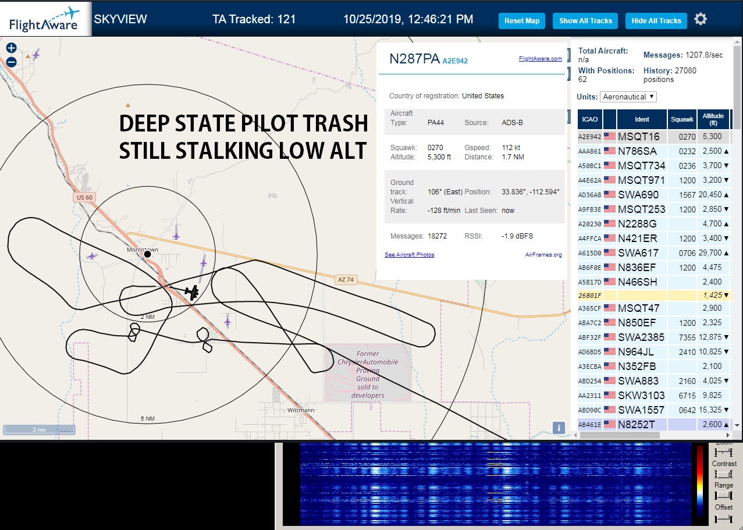Sort the table by ICAO column
Viewport: 743px width, 530px height.
click(590, 119)
